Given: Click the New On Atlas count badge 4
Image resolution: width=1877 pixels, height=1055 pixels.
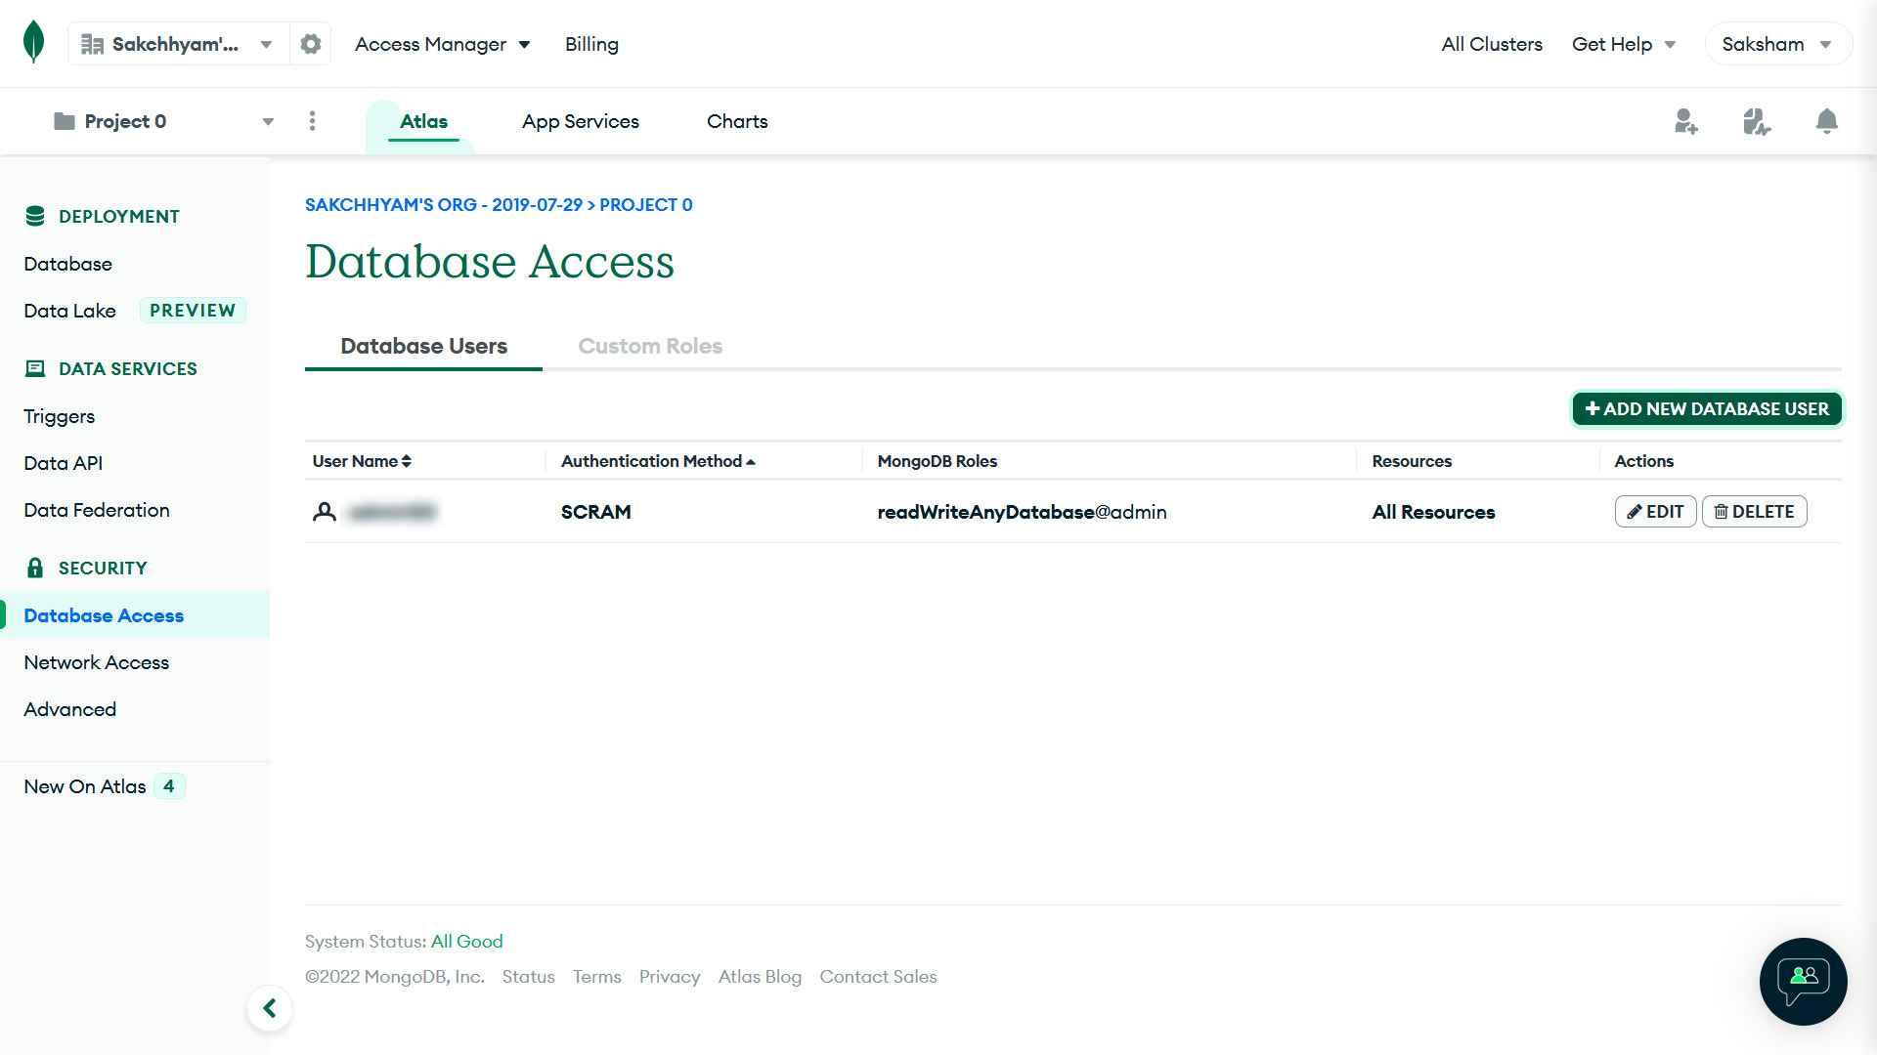Looking at the screenshot, I should click(x=169, y=786).
